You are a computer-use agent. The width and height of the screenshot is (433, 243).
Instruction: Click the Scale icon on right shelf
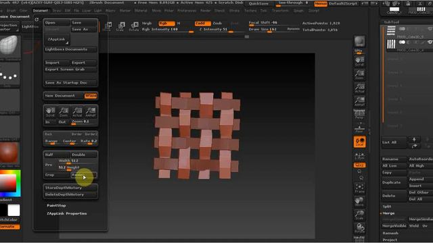(x=359, y=215)
